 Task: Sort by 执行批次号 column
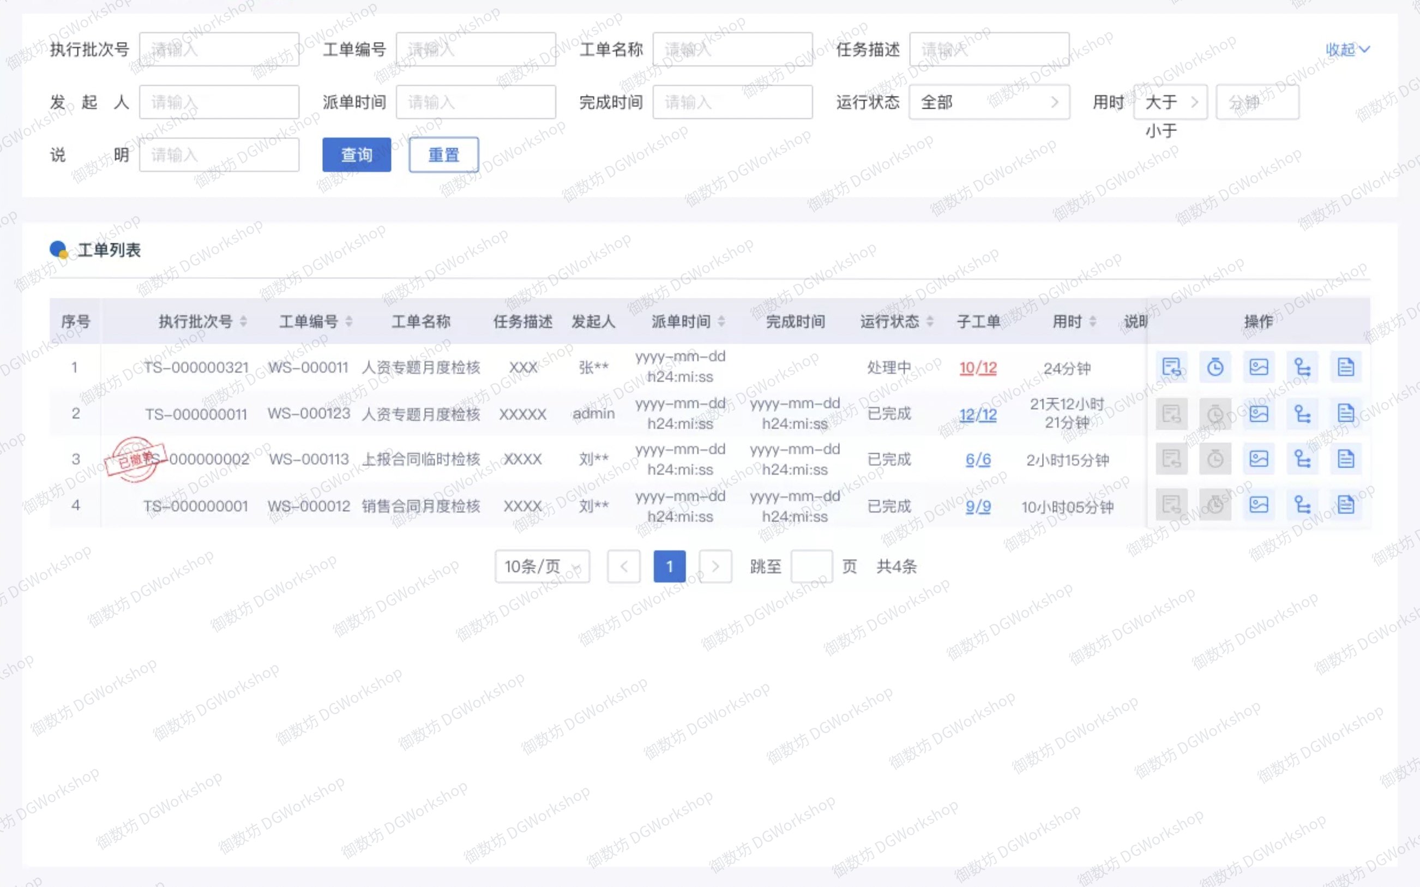[x=243, y=321]
